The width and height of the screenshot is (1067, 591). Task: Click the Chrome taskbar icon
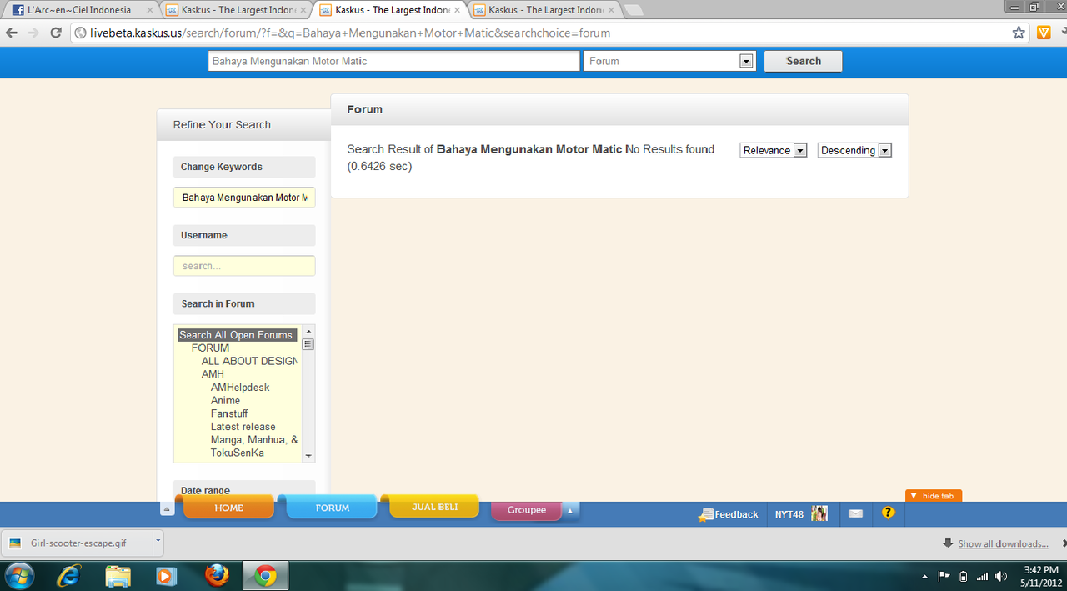265,575
